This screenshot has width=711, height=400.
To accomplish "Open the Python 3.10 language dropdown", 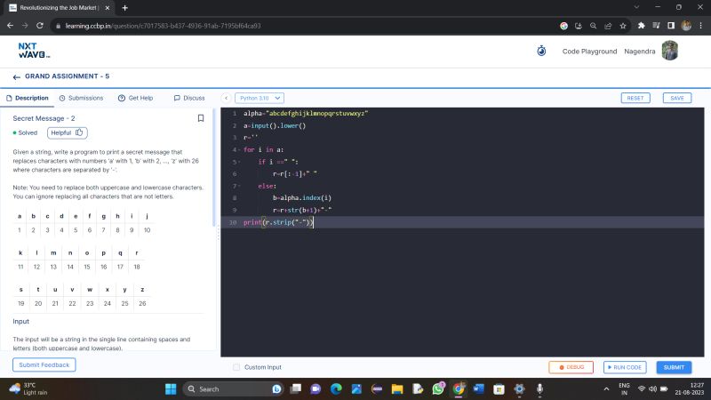I will pos(260,98).
